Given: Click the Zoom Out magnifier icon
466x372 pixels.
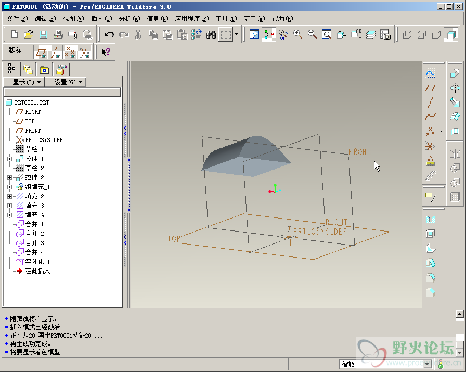Looking at the screenshot, I should tap(312, 34).
